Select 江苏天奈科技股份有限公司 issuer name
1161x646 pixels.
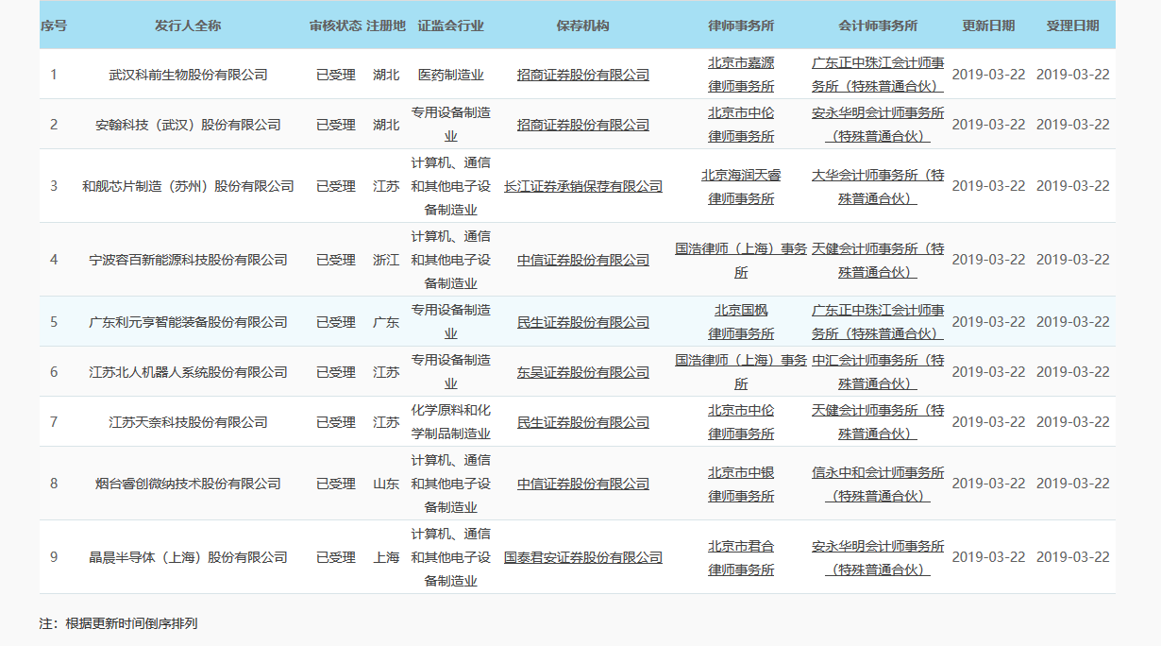[x=188, y=422]
